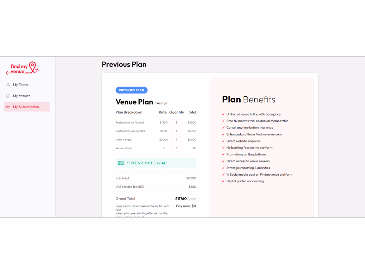Image resolution: width=365 pixels, height=274 pixels.
Task: Click the "FREE 6 MONTHS TRIAL" banner text
Action: pos(147,163)
